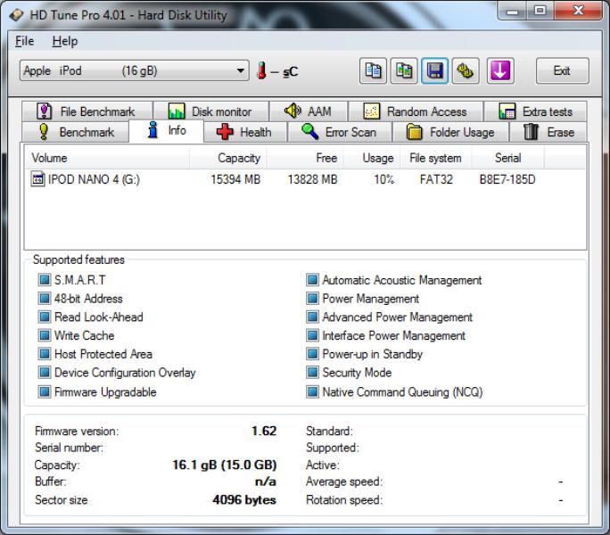
Task: Click the save screenshot floppy disk icon
Action: pyautogui.click(x=434, y=71)
